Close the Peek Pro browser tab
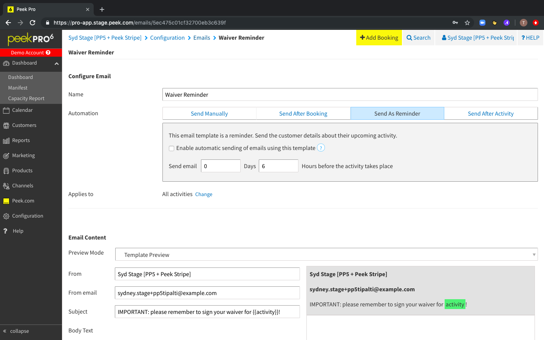Viewport: 544px width, 340px height. click(x=88, y=9)
